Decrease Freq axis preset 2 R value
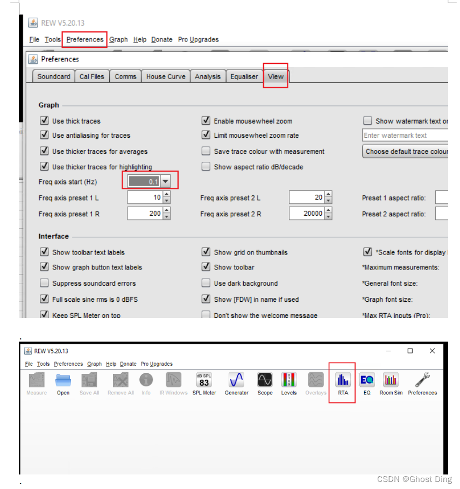This screenshot has height=489, width=460. tap(328, 217)
